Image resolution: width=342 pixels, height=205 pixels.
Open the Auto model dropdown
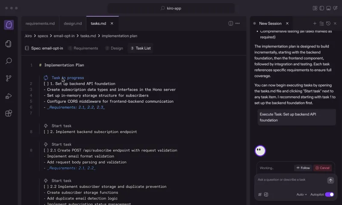point(301,194)
